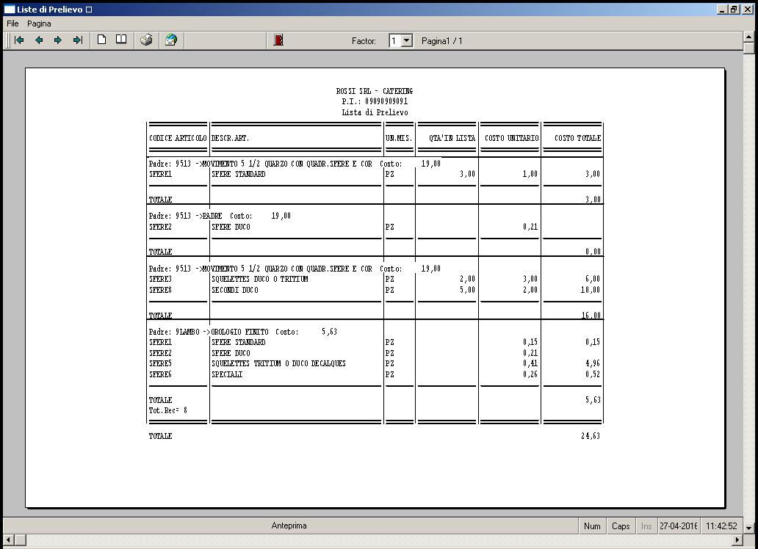This screenshot has height=549, width=758.
Task: Click the date '27-04-2016' in status bar
Action: (678, 526)
